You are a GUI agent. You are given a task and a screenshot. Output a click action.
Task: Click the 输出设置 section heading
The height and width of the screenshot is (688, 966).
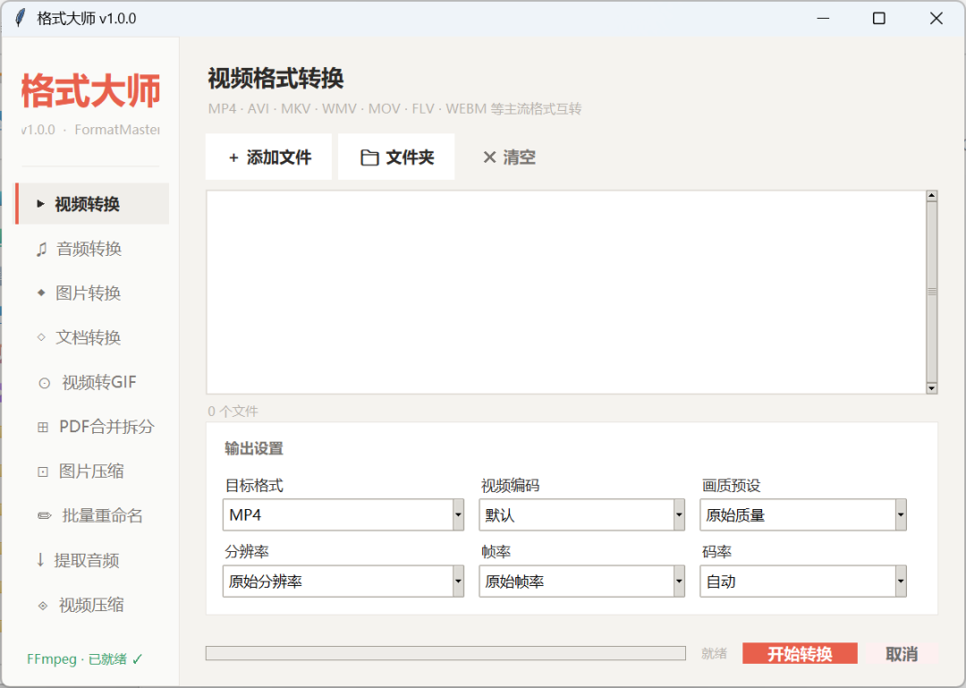pos(254,448)
